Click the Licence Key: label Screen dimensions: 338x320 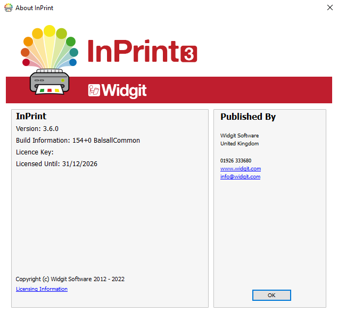[35, 152]
